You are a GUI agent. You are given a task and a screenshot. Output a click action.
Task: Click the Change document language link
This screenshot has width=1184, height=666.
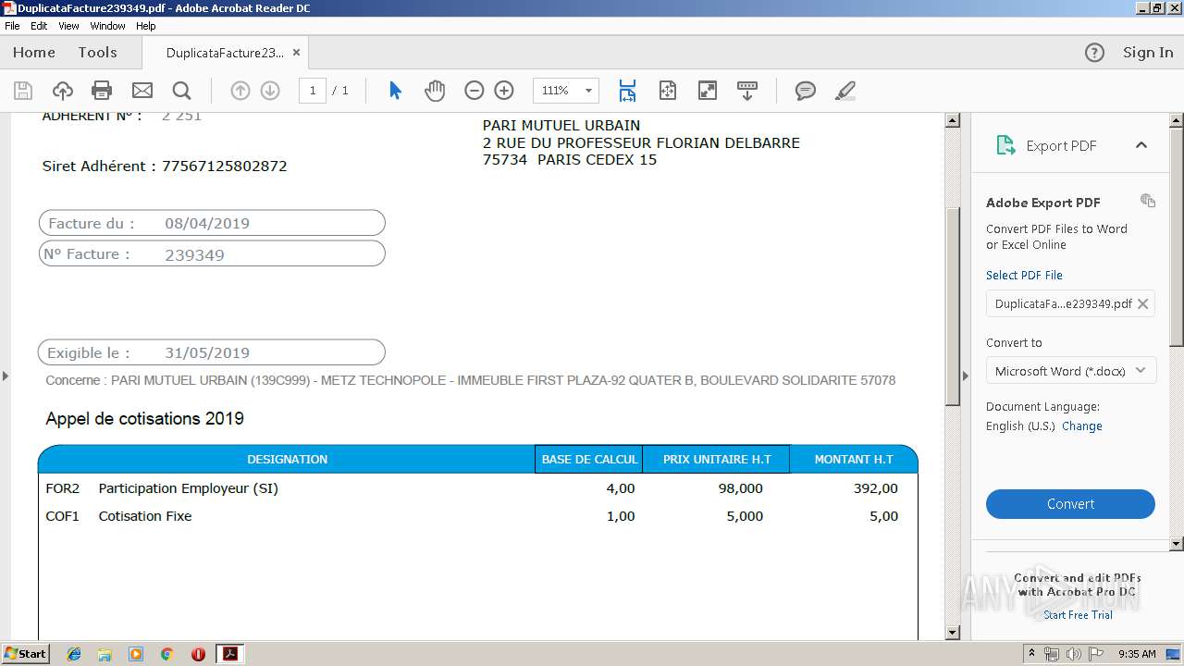pyautogui.click(x=1081, y=426)
